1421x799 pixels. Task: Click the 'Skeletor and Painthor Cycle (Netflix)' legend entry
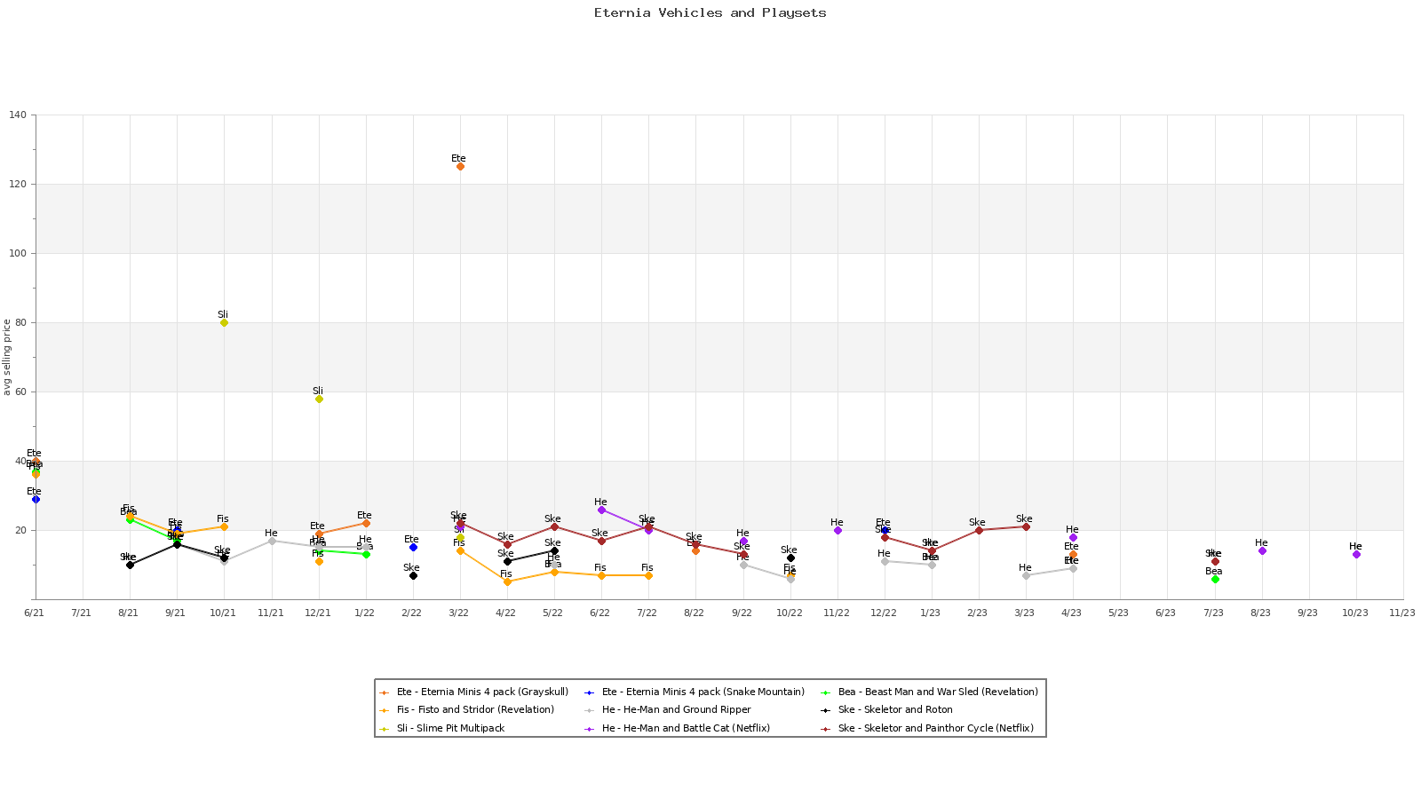[x=927, y=728]
